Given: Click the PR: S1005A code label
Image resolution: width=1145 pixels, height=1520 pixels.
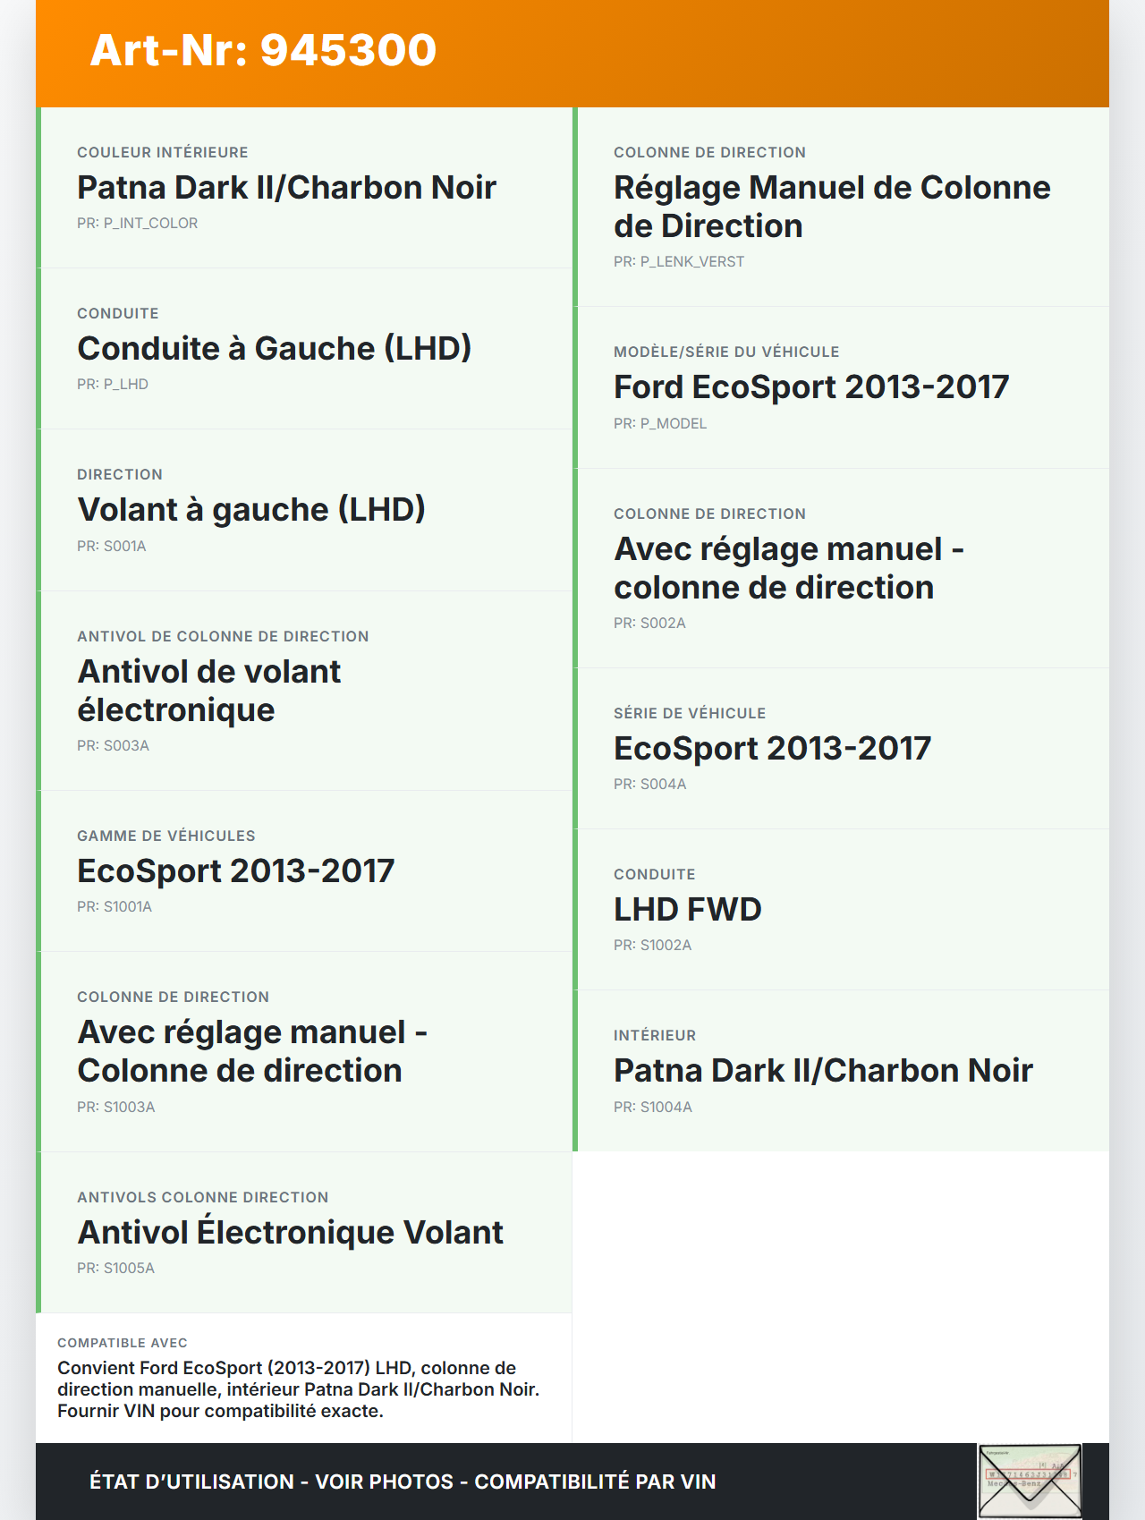Looking at the screenshot, I should point(116,1269).
